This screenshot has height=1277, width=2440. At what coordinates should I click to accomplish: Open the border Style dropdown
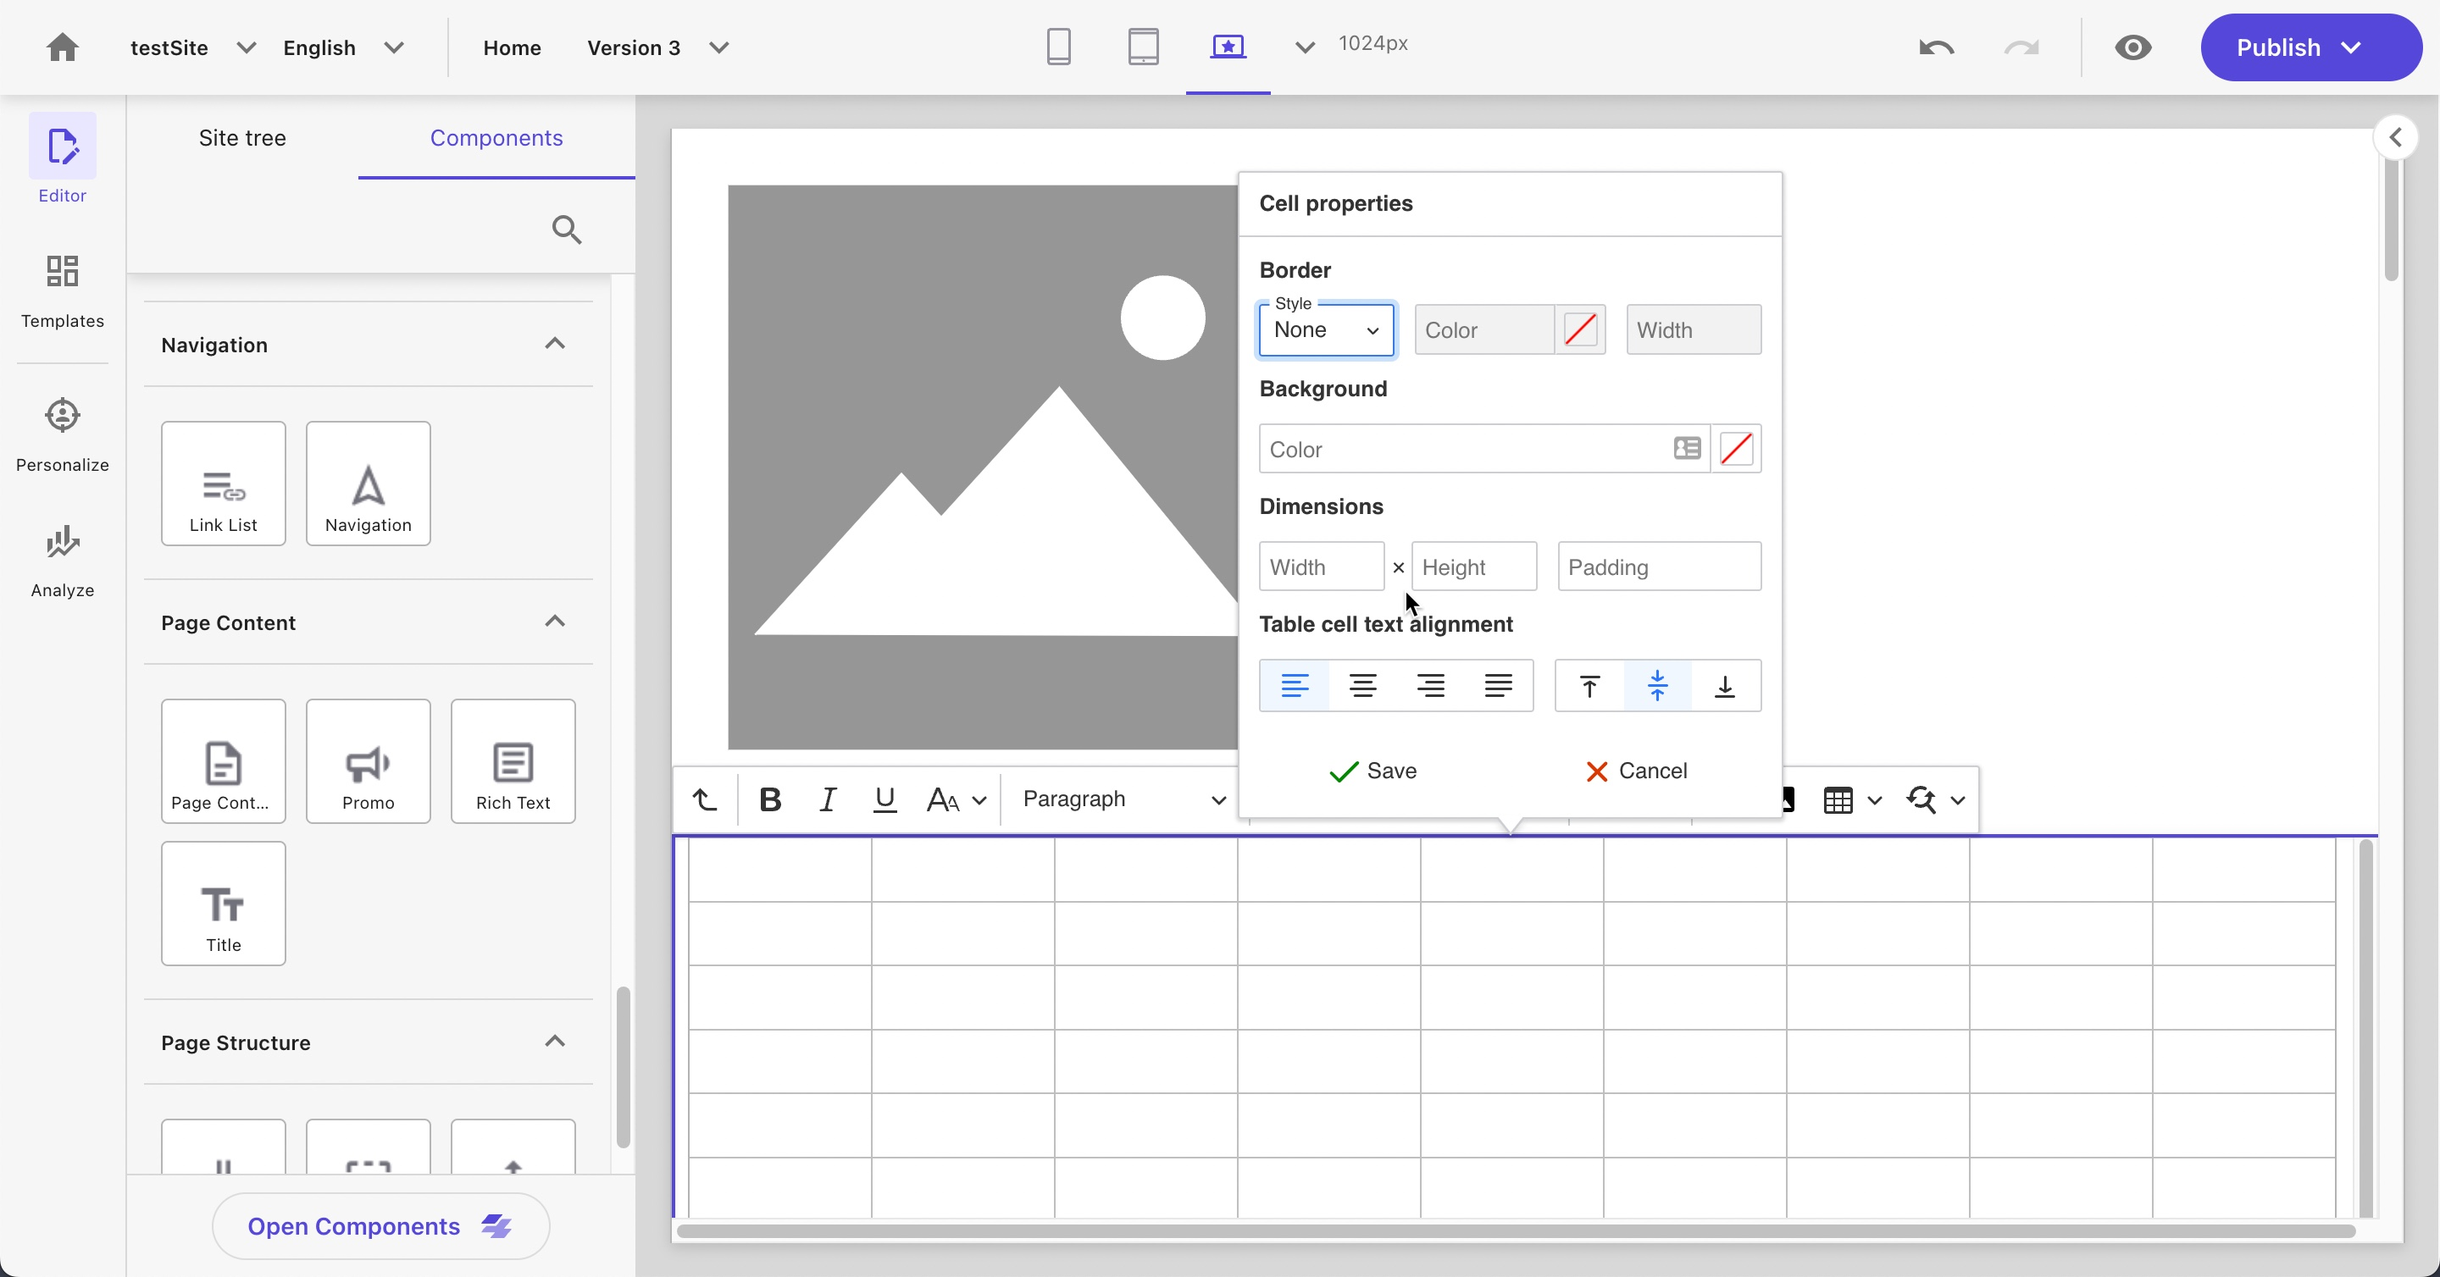(1325, 330)
